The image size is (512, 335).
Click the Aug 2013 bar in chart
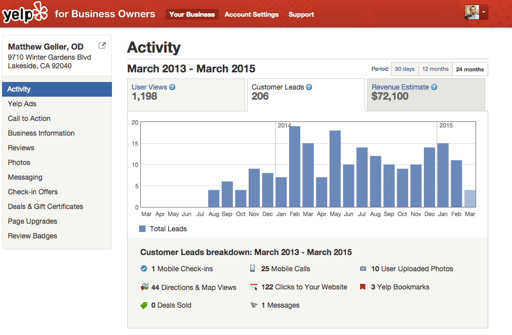[x=214, y=199]
